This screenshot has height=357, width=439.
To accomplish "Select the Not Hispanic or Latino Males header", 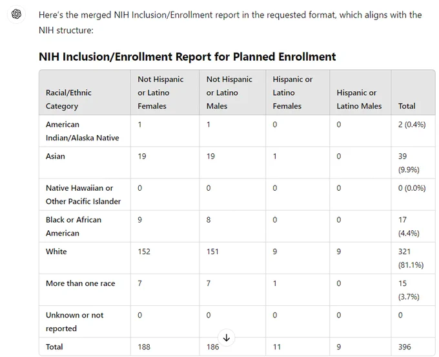I will (x=229, y=92).
